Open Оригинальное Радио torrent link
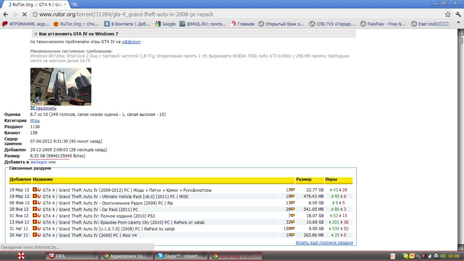This screenshot has height=261, width=464. (108, 203)
